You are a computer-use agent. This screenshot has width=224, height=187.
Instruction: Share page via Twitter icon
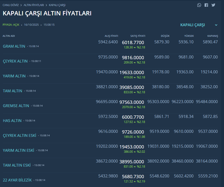point(213,5)
